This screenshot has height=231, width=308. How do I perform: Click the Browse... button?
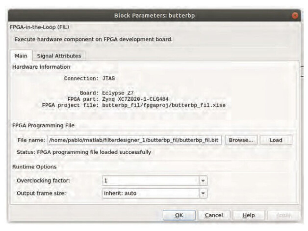point(241,140)
